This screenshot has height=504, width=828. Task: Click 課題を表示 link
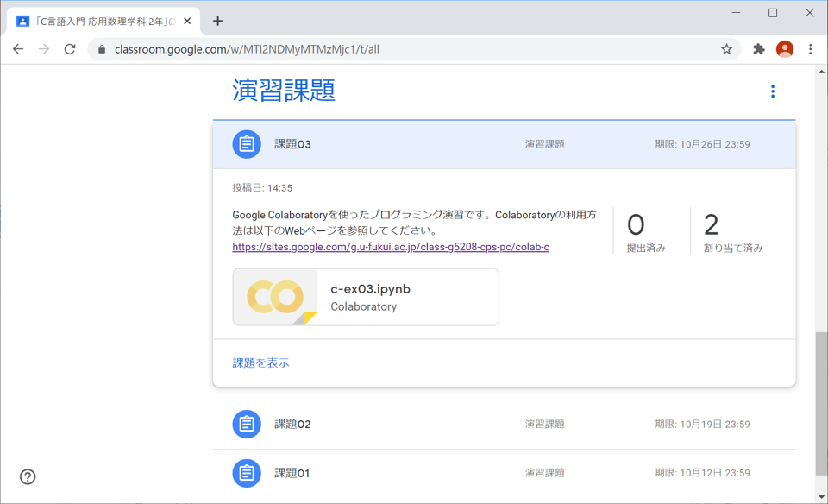[x=260, y=363]
